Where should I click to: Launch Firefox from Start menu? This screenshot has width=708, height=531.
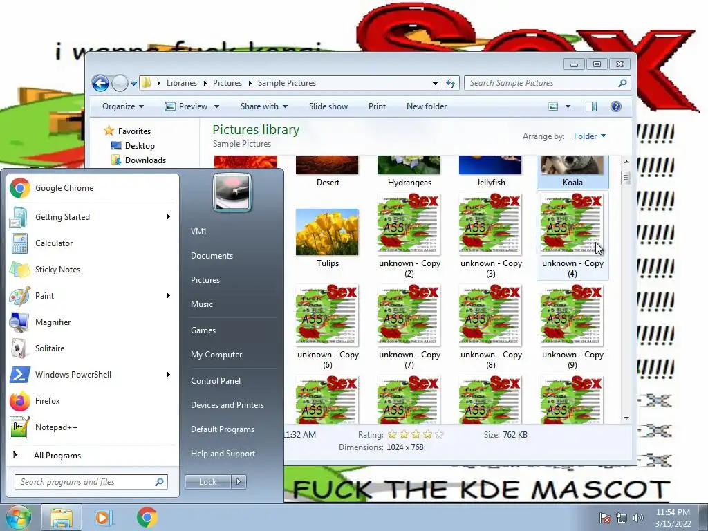[x=93, y=401]
